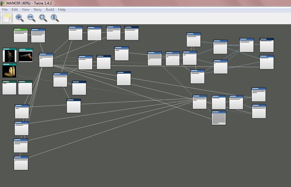Select the passage right of the green-header passage

38,36
